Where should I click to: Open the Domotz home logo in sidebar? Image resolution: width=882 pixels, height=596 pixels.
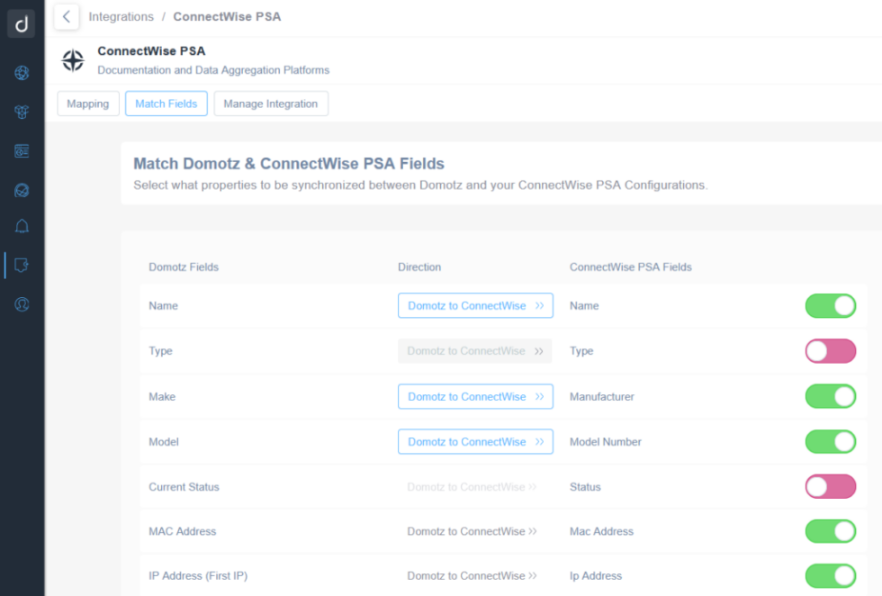22,24
